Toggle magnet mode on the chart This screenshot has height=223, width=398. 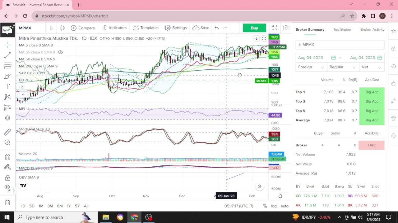[7, 157]
